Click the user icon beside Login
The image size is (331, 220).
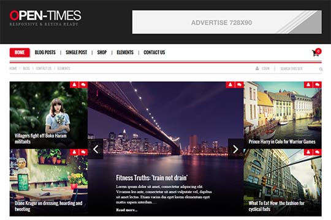point(257,68)
